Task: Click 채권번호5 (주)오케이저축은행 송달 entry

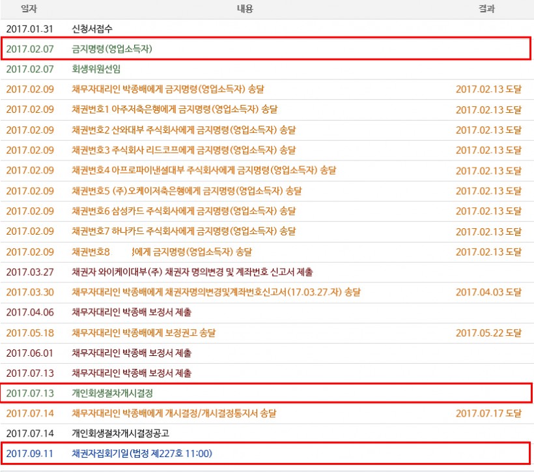Action: pyautogui.click(x=187, y=190)
